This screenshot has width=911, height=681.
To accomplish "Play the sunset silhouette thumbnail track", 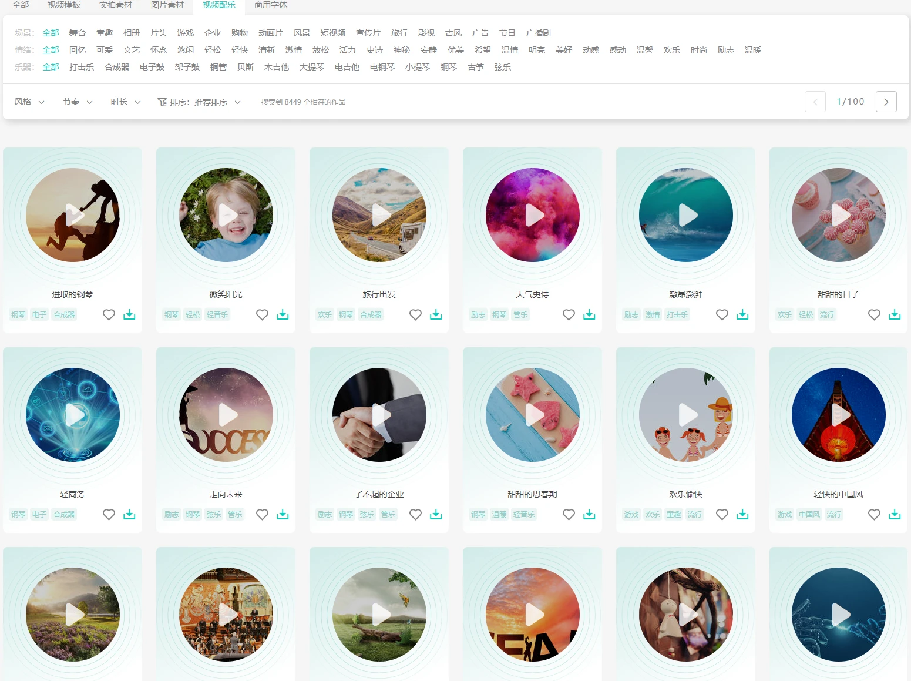I will click(x=533, y=615).
